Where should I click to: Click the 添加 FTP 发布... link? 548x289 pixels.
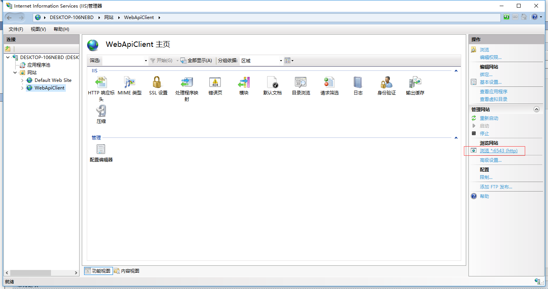pos(496,187)
